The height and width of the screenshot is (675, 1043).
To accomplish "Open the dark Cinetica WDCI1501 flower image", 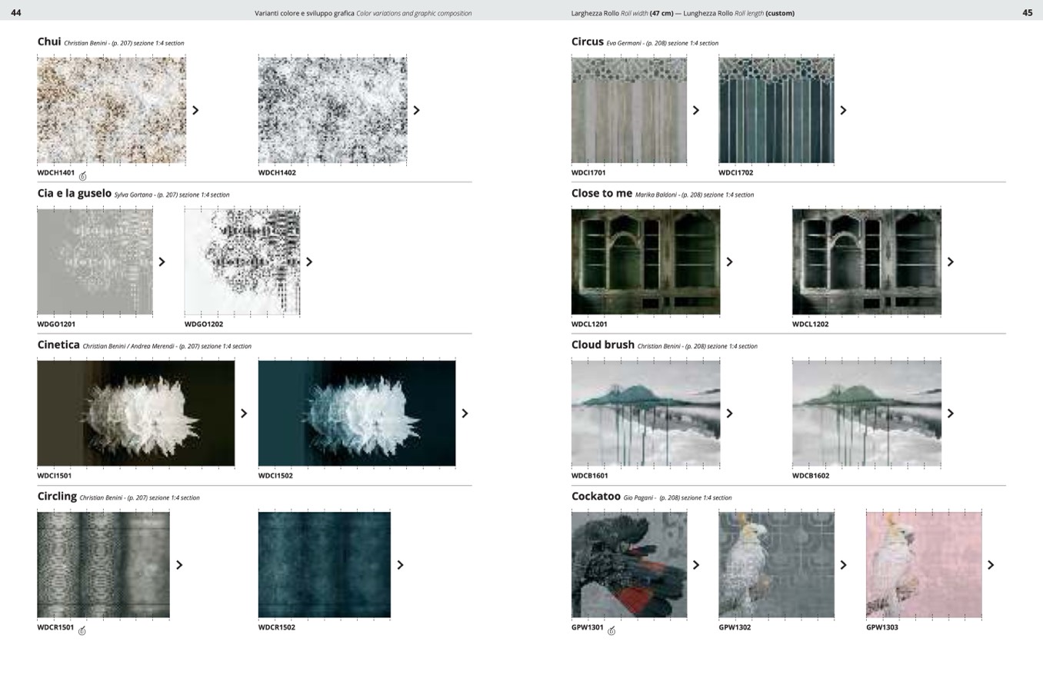I will pyautogui.click(x=135, y=413).
